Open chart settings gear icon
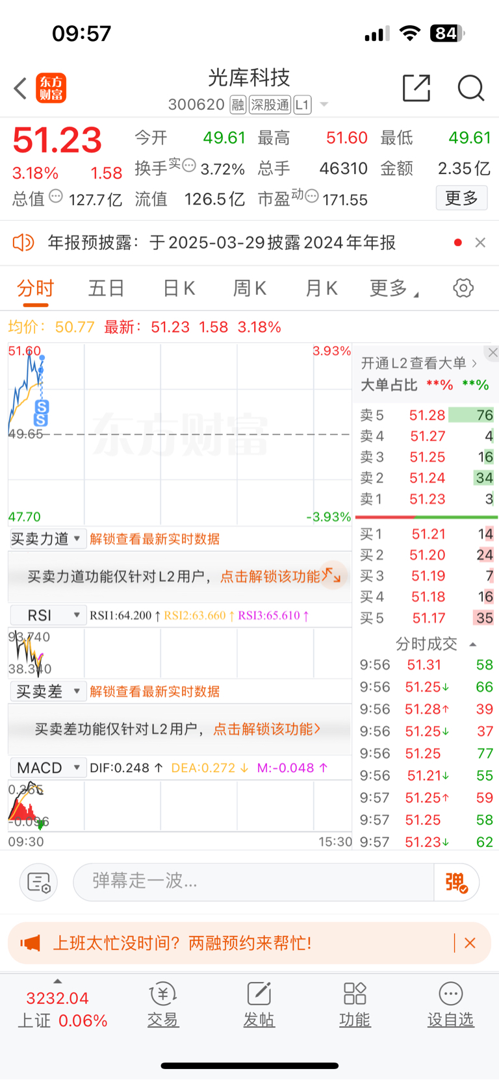This screenshot has width=499, height=1080. click(x=463, y=288)
